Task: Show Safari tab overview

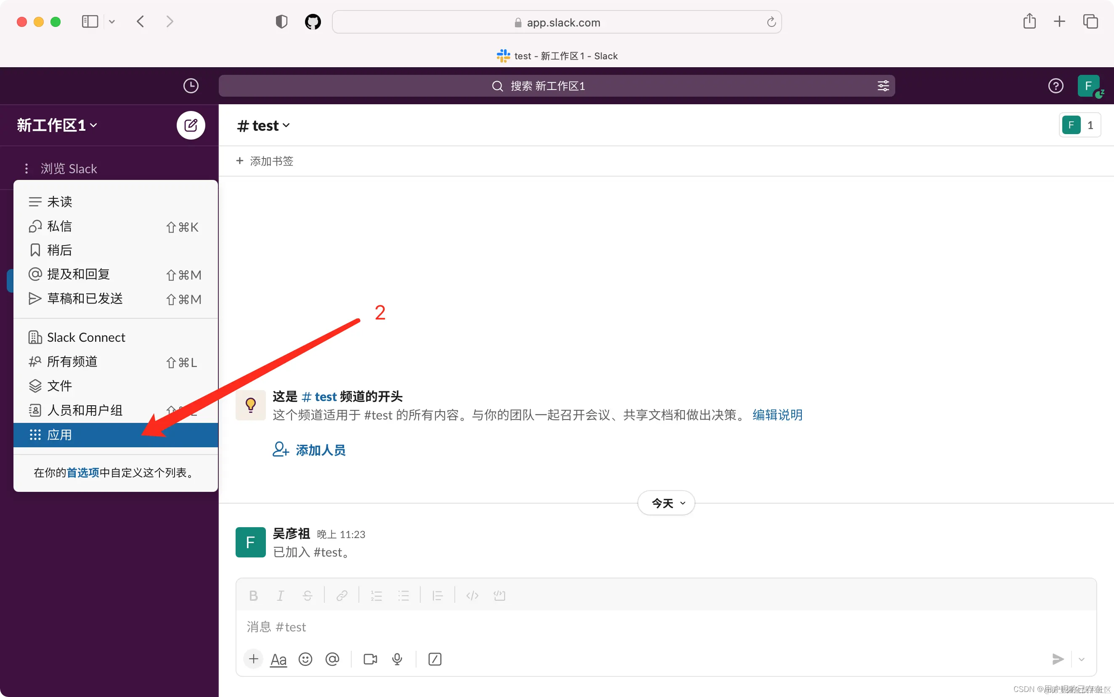Action: click(1090, 21)
